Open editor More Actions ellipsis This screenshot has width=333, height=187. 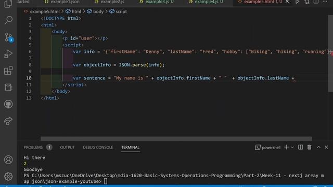325,2
